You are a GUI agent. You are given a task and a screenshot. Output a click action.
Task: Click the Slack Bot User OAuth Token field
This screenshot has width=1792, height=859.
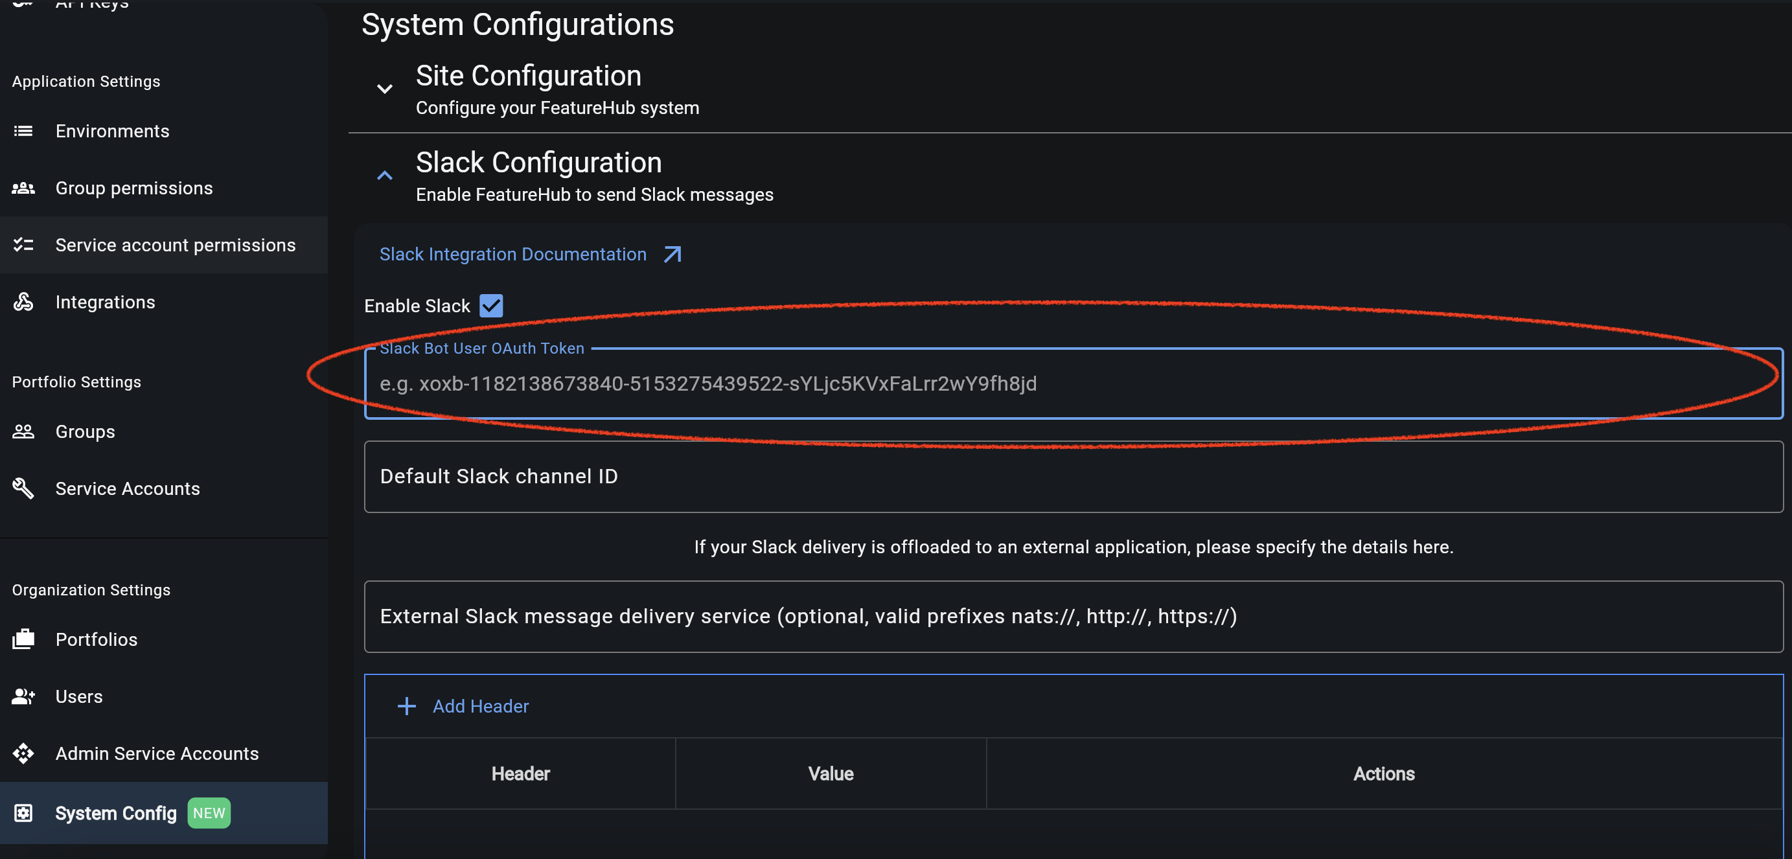974,384
